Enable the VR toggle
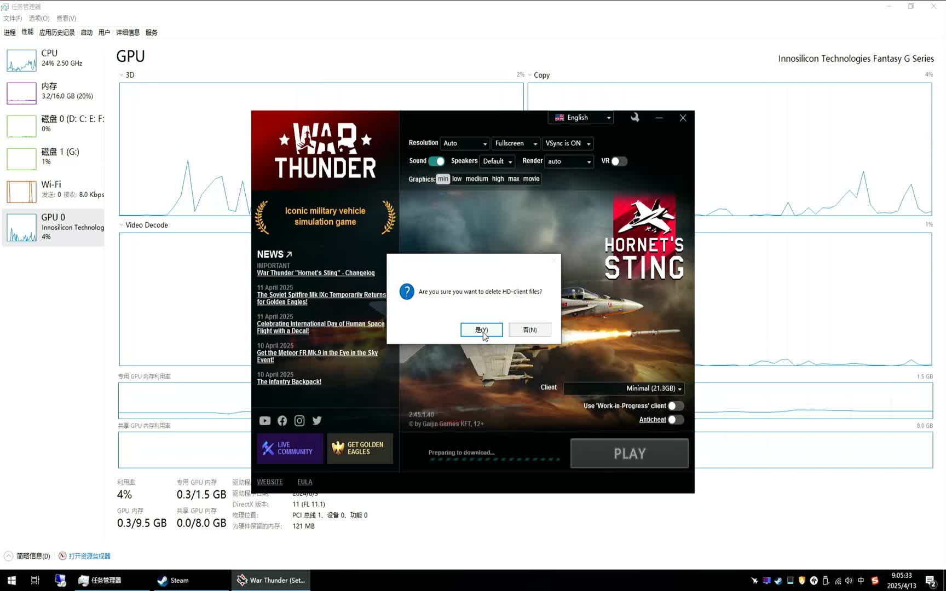The height and width of the screenshot is (591, 946). pyautogui.click(x=619, y=161)
